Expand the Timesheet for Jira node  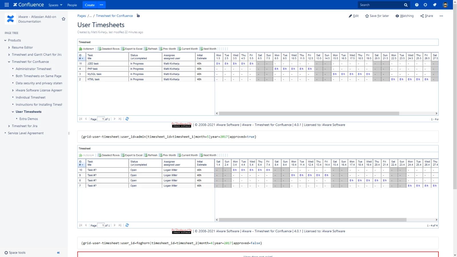(x=9, y=126)
